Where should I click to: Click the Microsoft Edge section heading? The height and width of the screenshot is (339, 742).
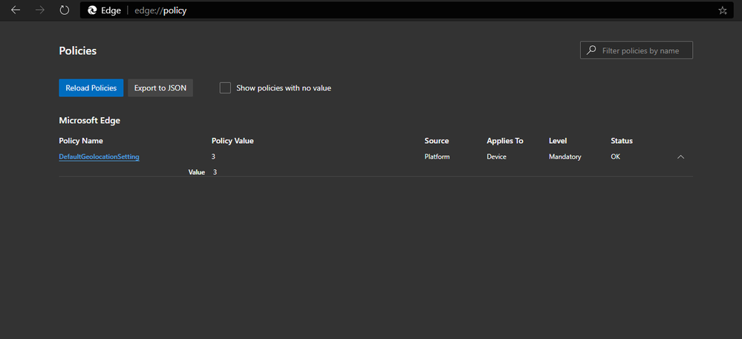(x=89, y=121)
